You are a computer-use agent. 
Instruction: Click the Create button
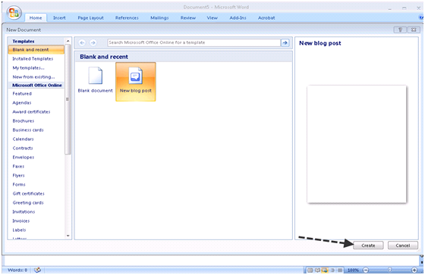(x=368, y=245)
